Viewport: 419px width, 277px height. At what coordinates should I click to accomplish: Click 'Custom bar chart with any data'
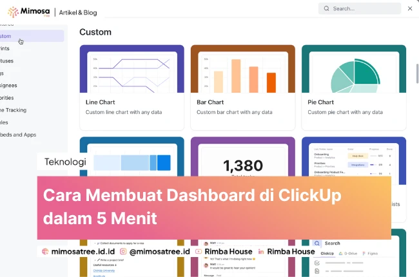pyautogui.click(x=235, y=112)
